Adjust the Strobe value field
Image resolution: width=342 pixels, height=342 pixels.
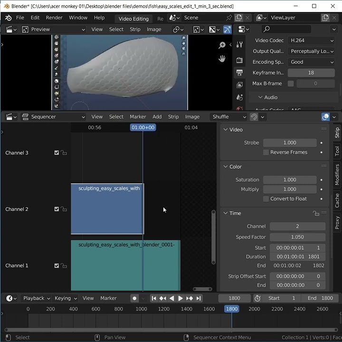[290, 143]
